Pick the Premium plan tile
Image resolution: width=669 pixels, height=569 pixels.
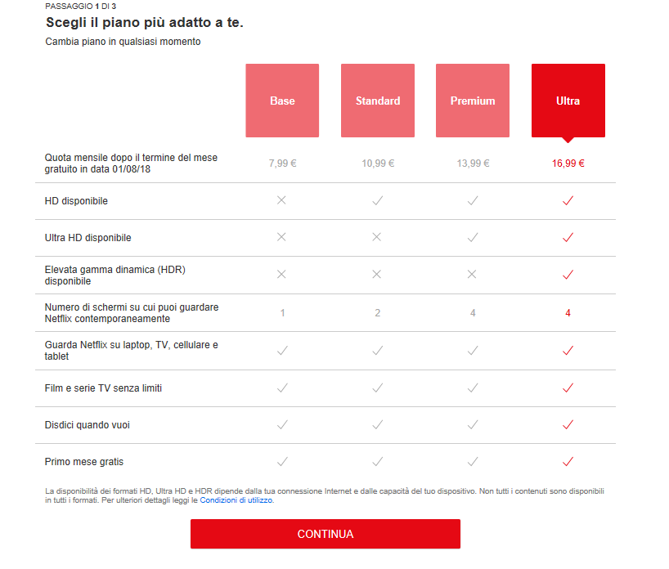pyautogui.click(x=473, y=101)
